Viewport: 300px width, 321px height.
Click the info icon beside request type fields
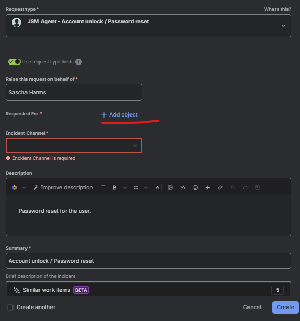pyautogui.click(x=79, y=62)
